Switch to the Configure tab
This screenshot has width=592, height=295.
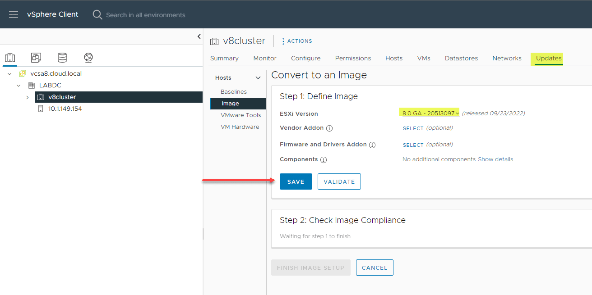305,58
